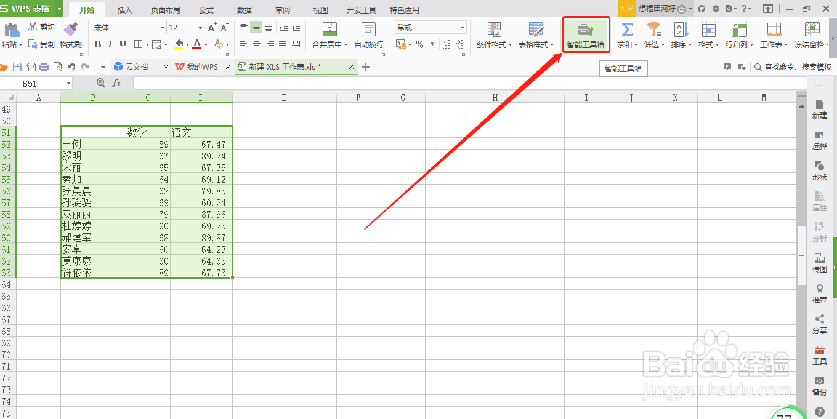
Task: Toggle Underline formatting
Action: 123,44
